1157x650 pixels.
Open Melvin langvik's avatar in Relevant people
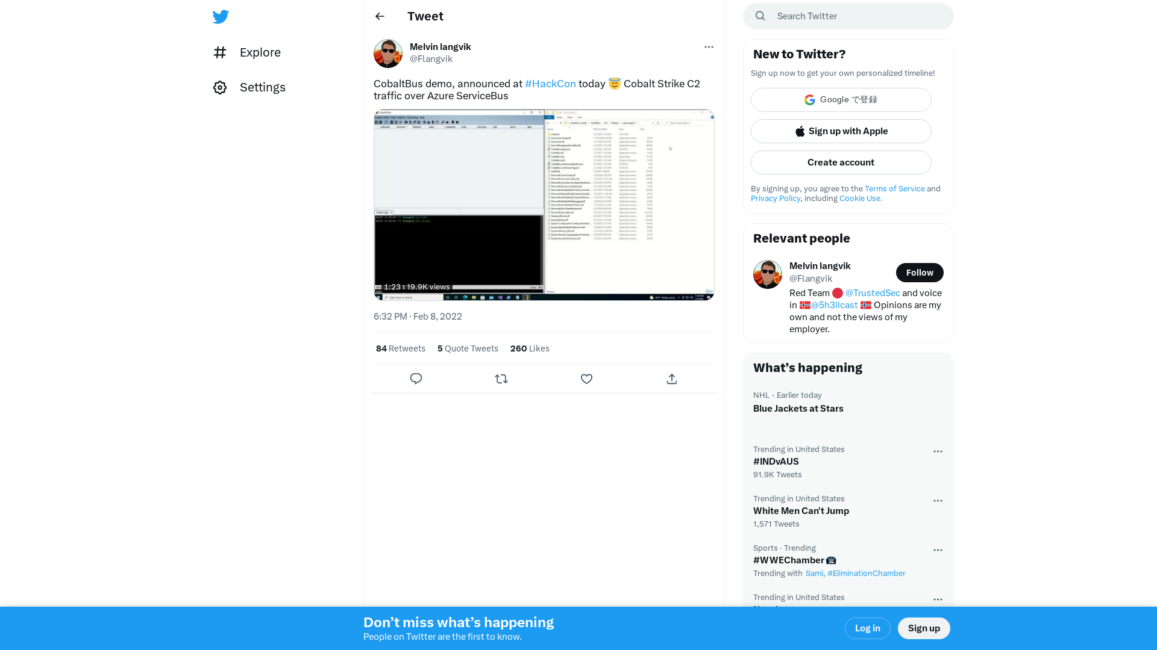click(768, 274)
